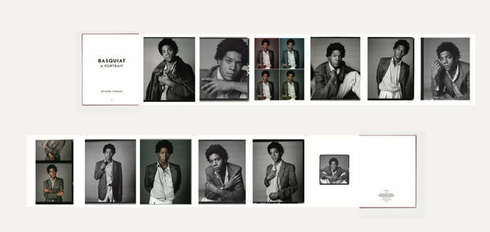490x232 pixels.
Task: Click the cropped torso frame atop contact strip
Action: (x=54, y=150)
